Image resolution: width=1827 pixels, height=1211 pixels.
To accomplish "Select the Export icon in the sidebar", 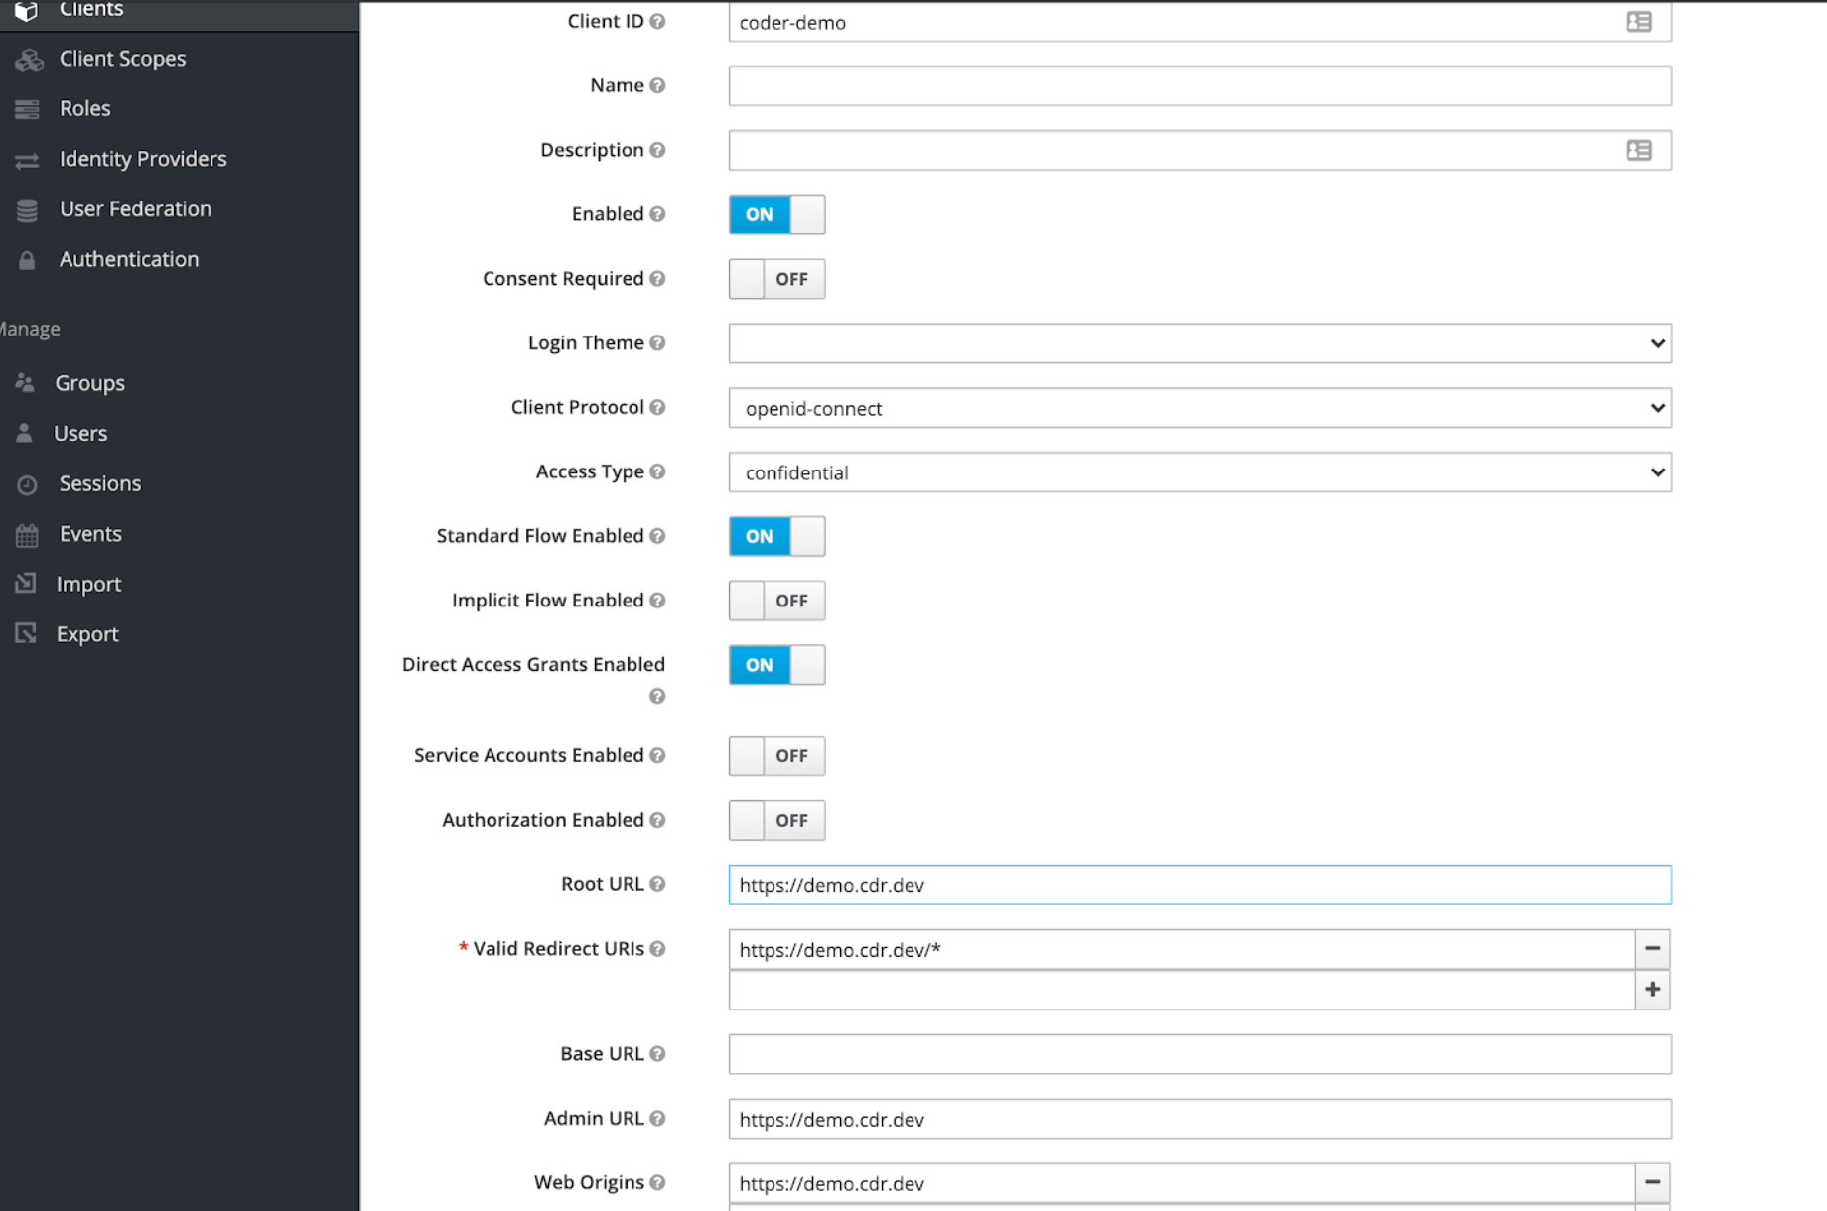I will tap(26, 633).
